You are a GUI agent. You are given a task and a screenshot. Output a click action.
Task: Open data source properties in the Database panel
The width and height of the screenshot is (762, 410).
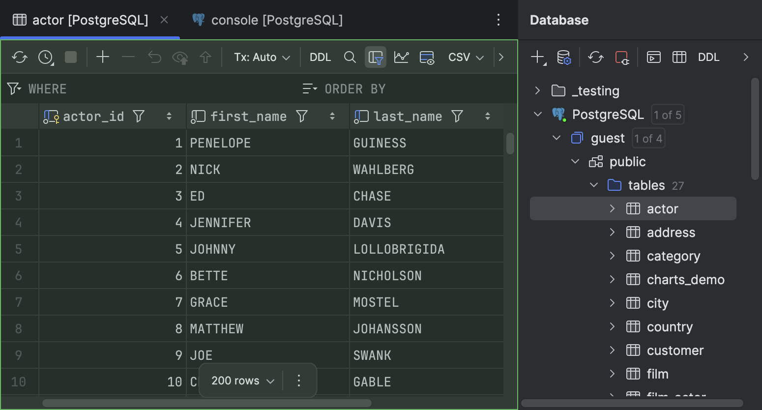click(564, 57)
